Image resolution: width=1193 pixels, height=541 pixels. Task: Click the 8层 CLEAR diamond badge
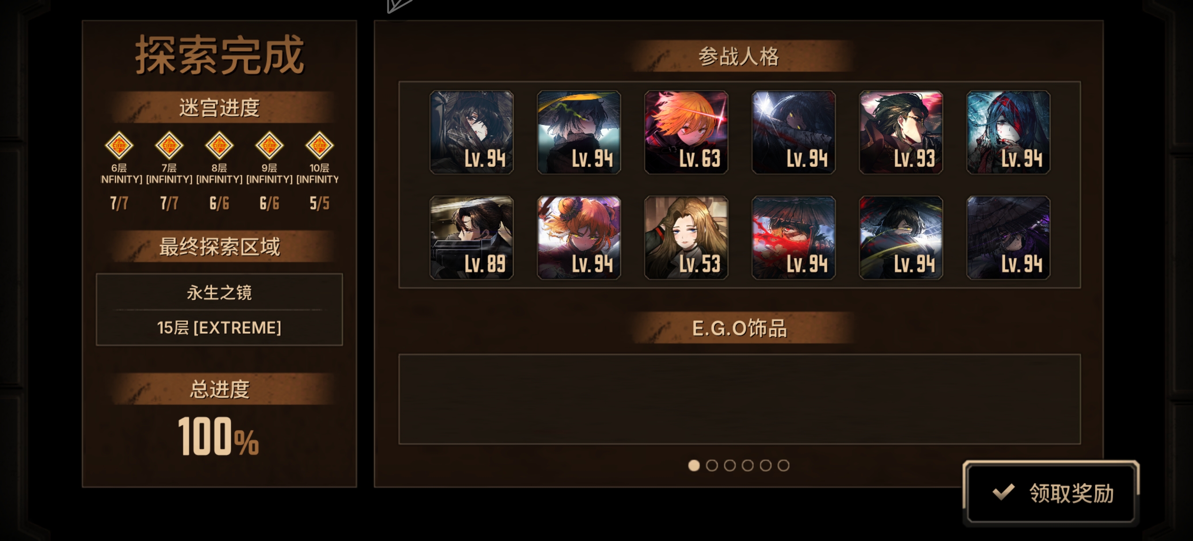[219, 145]
